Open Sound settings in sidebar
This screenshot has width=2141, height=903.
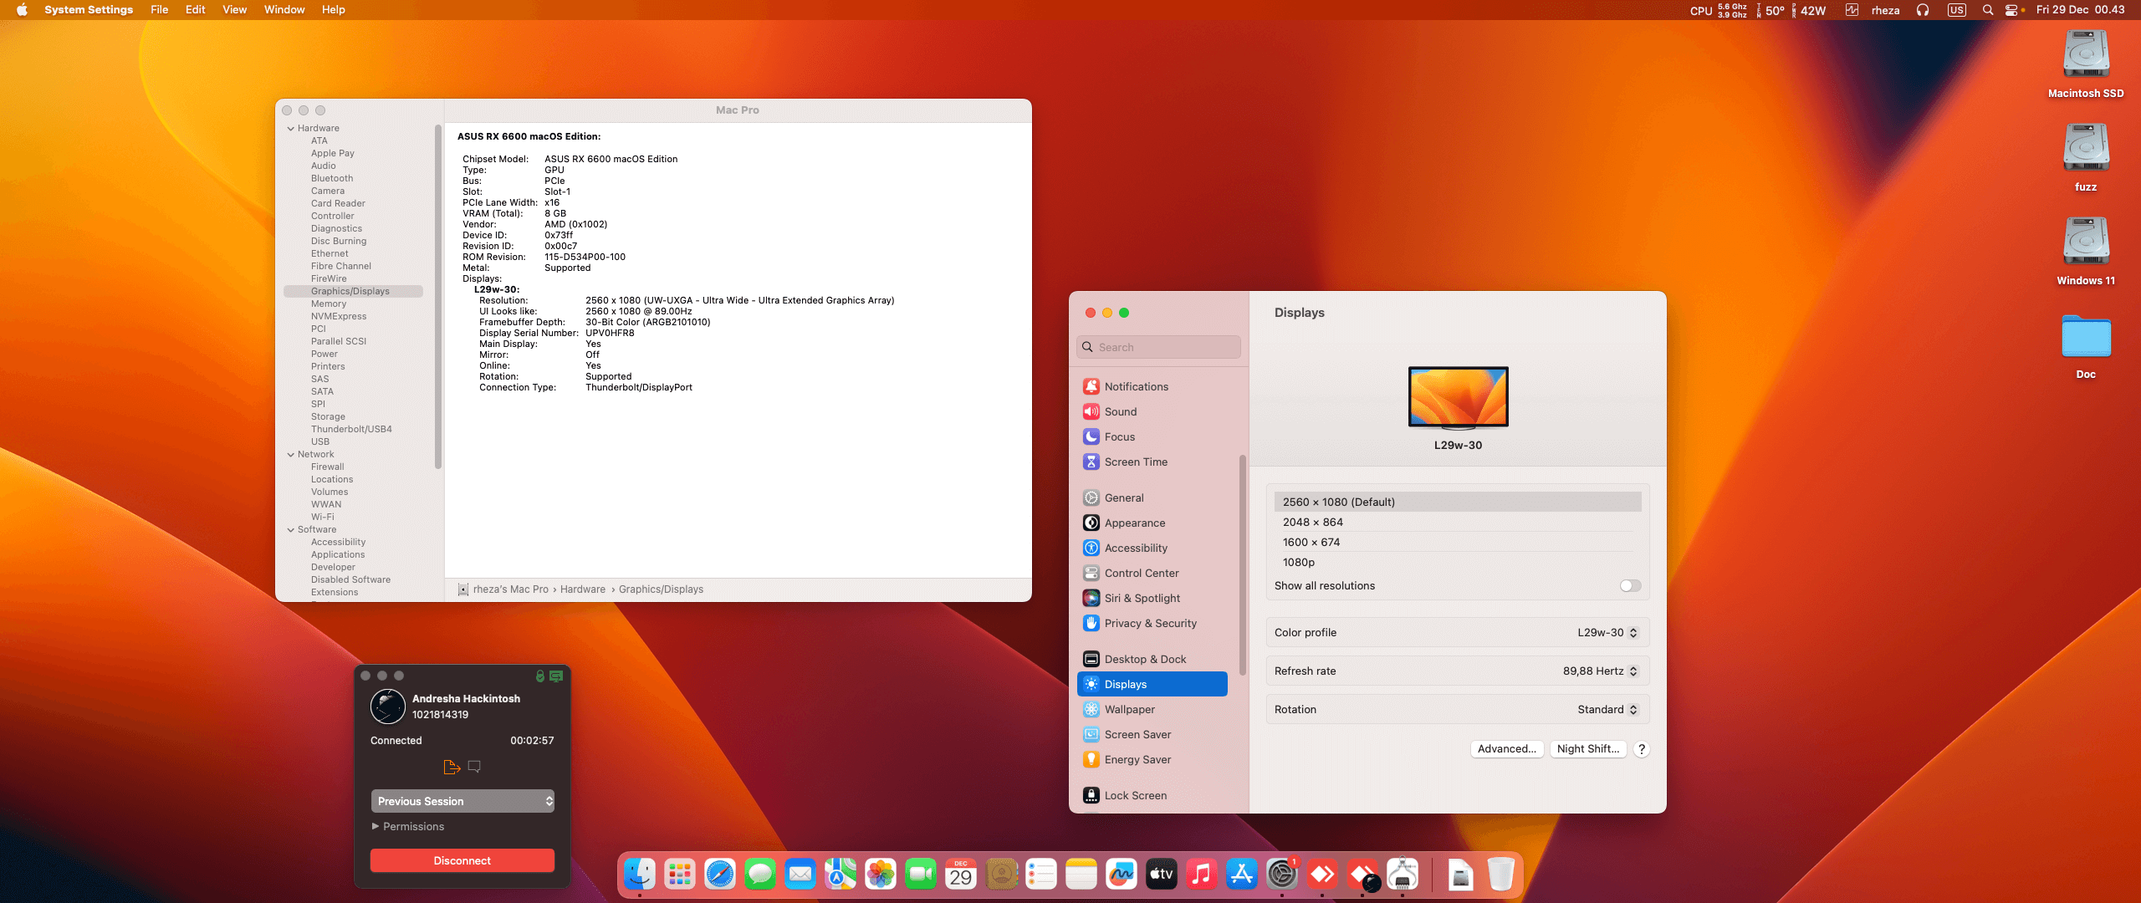[x=1120, y=411]
